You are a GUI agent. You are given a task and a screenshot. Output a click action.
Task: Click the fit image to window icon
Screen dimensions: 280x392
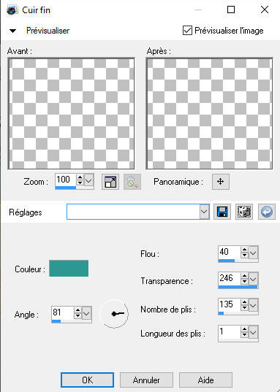[110, 182]
